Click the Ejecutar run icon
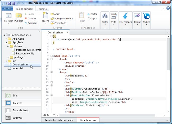This screenshot has width=172, height=124. 8,16
